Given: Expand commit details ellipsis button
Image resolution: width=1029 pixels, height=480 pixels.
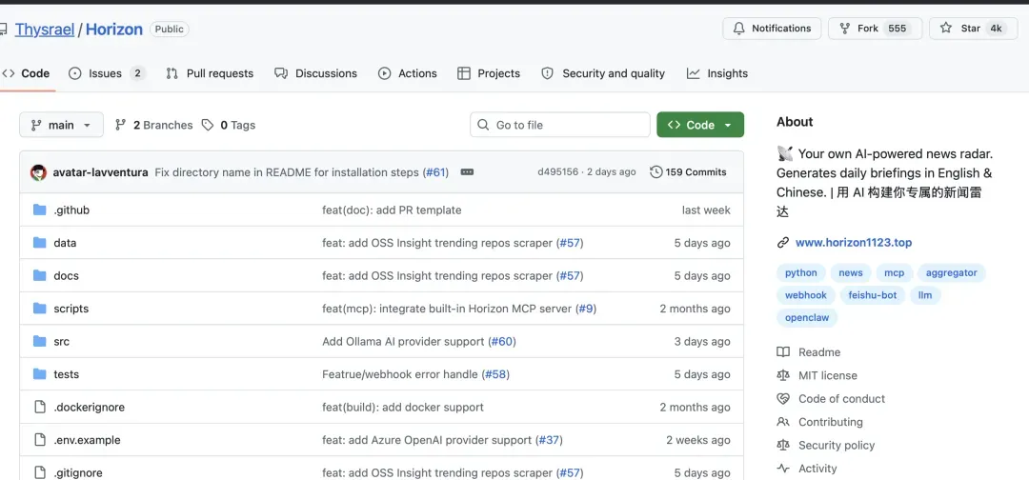Looking at the screenshot, I should tap(467, 171).
